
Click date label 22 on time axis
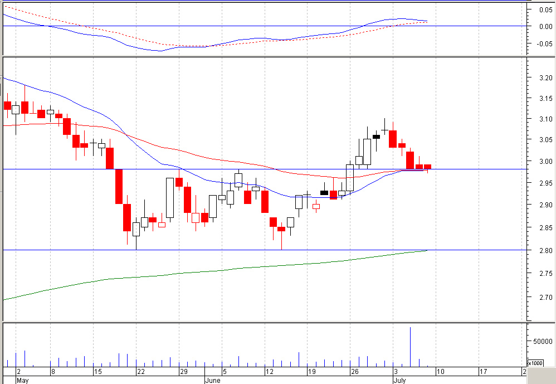point(141,372)
